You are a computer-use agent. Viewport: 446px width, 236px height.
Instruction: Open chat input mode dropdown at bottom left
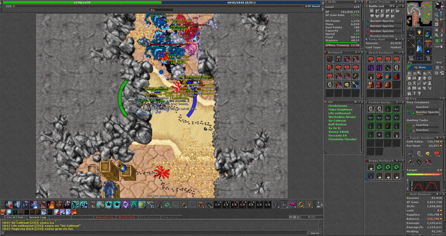tap(3, 233)
